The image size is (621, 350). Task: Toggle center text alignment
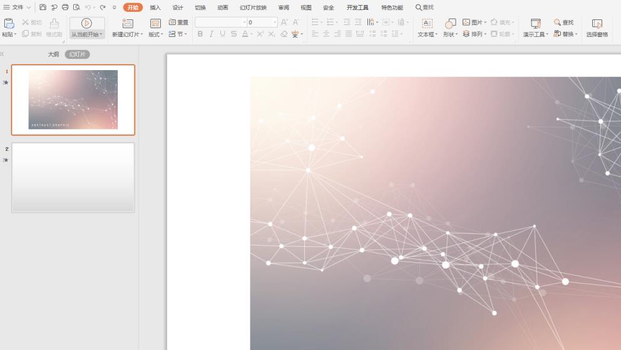point(326,34)
